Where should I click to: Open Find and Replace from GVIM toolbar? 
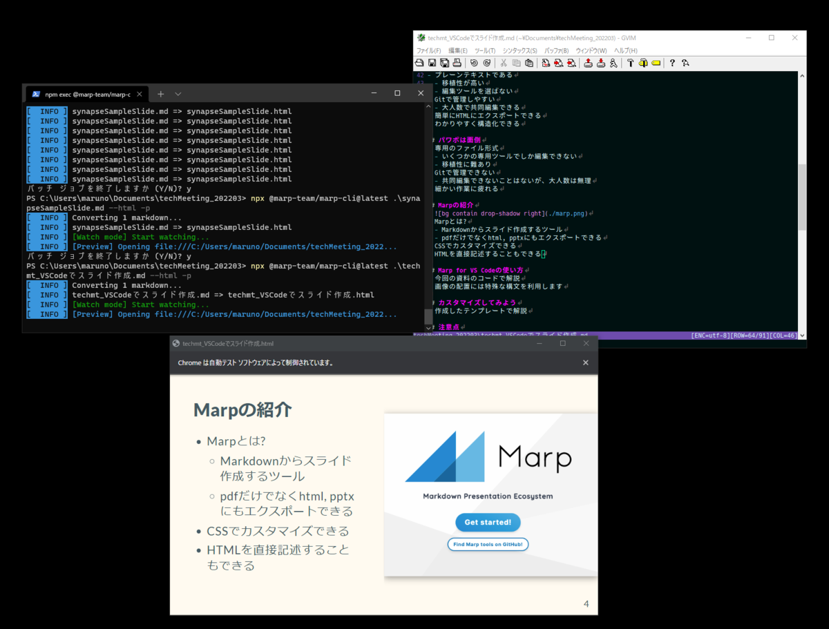point(546,63)
